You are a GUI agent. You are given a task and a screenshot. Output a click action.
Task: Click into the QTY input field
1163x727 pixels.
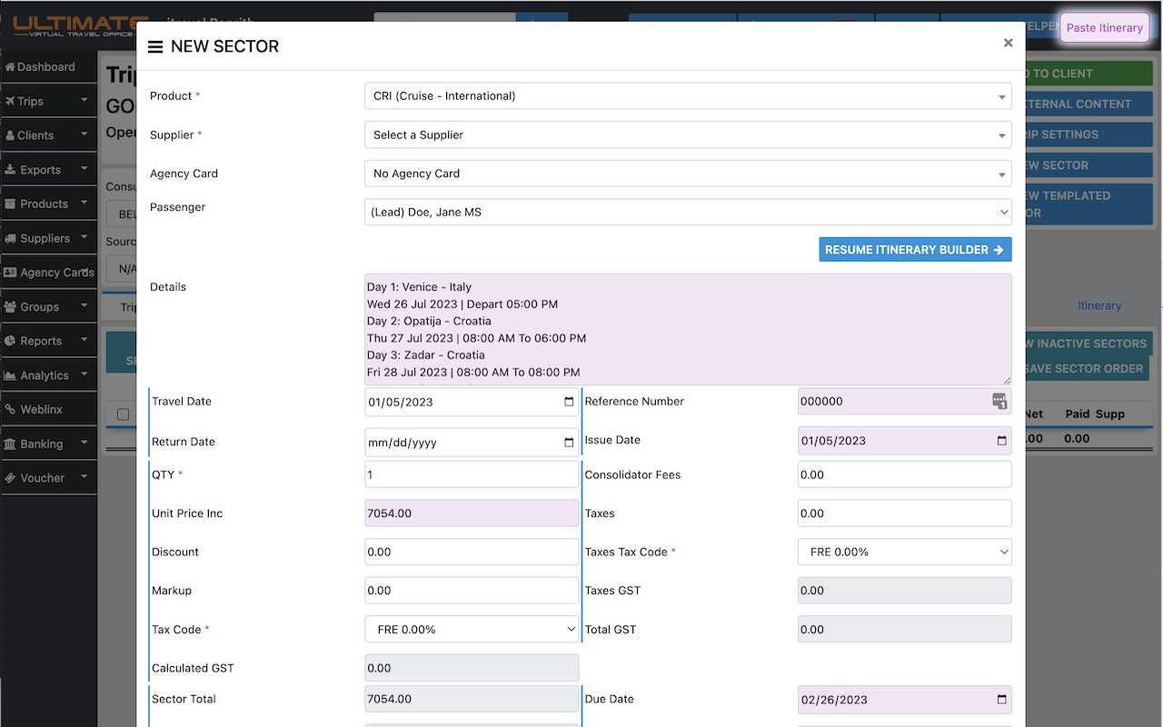pos(472,475)
